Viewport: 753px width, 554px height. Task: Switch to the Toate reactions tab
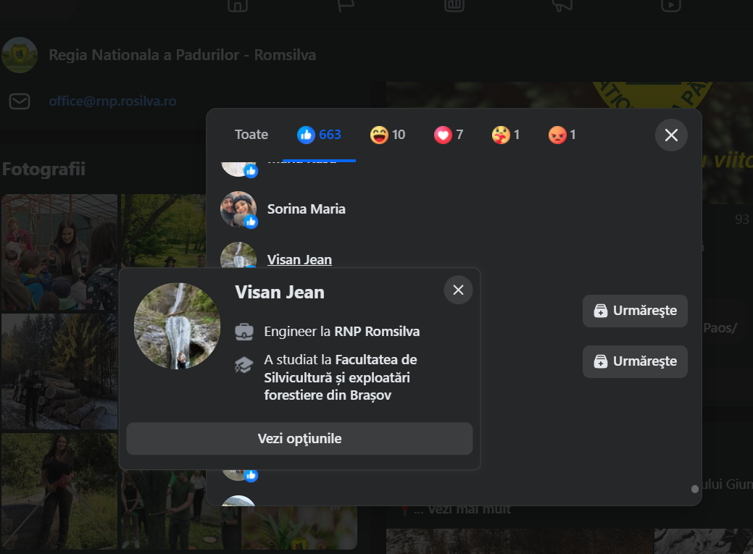pyautogui.click(x=251, y=135)
